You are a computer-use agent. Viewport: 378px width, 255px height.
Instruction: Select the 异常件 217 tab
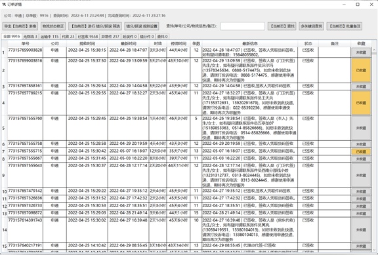[110, 37]
